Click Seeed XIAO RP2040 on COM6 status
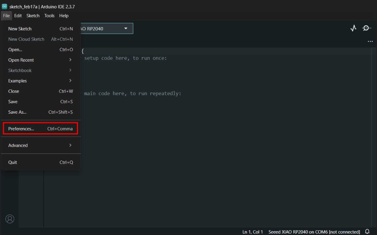The height and width of the screenshot is (235, 377). tap(314, 232)
